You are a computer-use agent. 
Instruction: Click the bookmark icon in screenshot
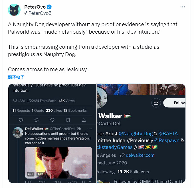[68, 120]
